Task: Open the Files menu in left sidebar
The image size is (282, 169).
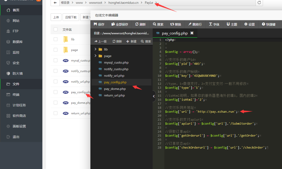Action: (16, 84)
